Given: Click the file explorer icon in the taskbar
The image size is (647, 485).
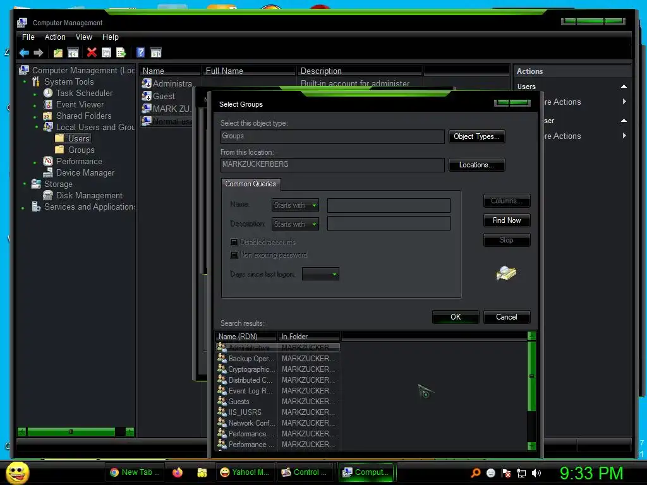Looking at the screenshot, I should point(202,472).
